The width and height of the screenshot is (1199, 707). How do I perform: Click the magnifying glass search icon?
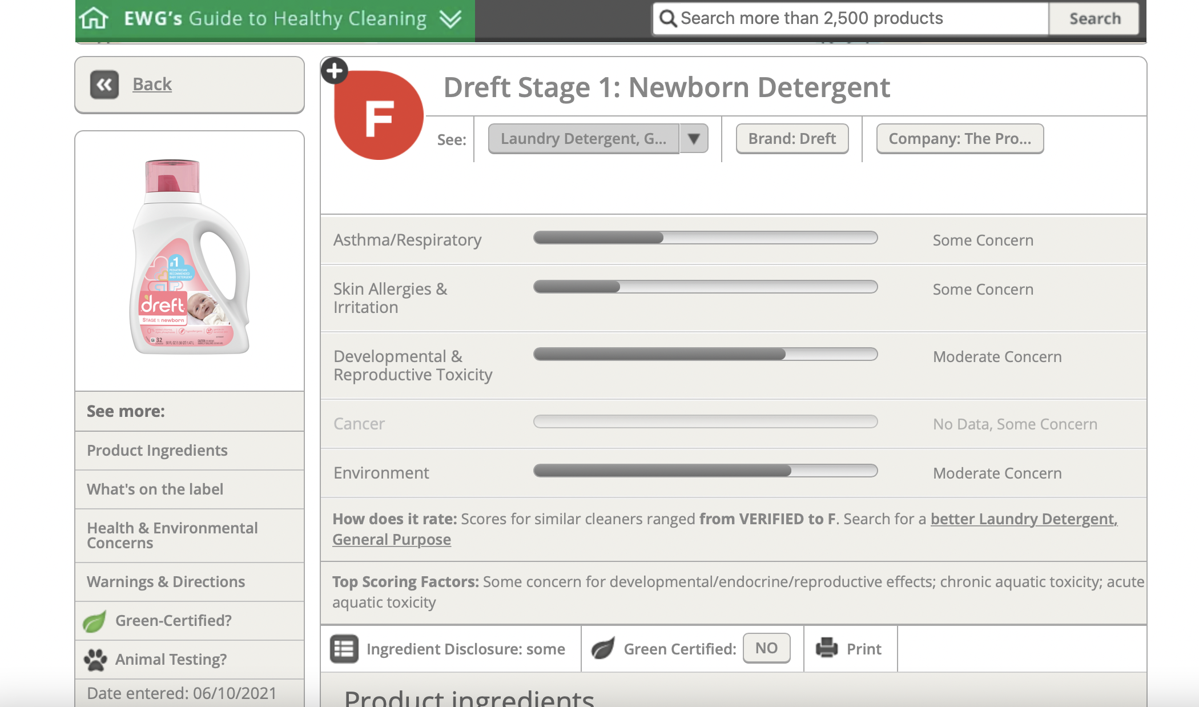(667, 18)
